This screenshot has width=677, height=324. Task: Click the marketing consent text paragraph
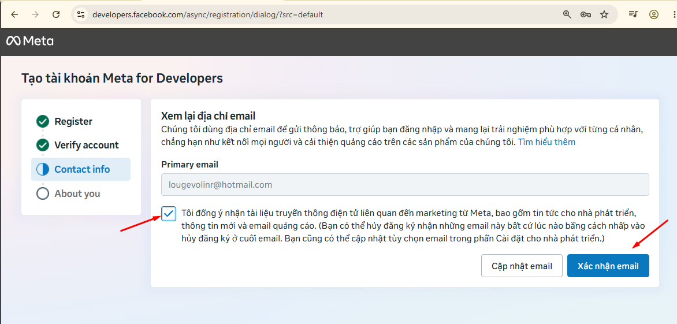pyautogui.click(x=413, y=226)
